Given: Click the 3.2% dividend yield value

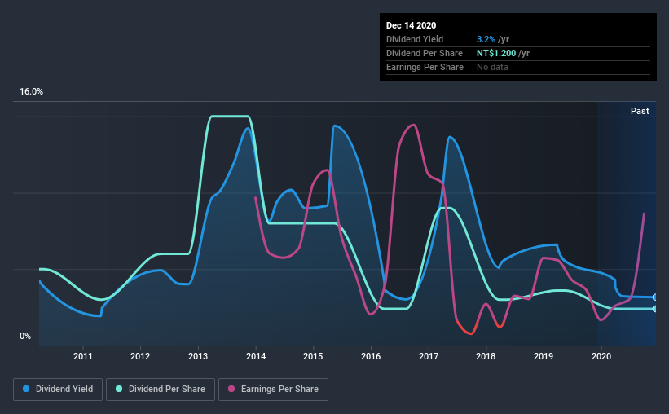Looking at the screenshot, I should pyautogui.click(x=486, y=39).
